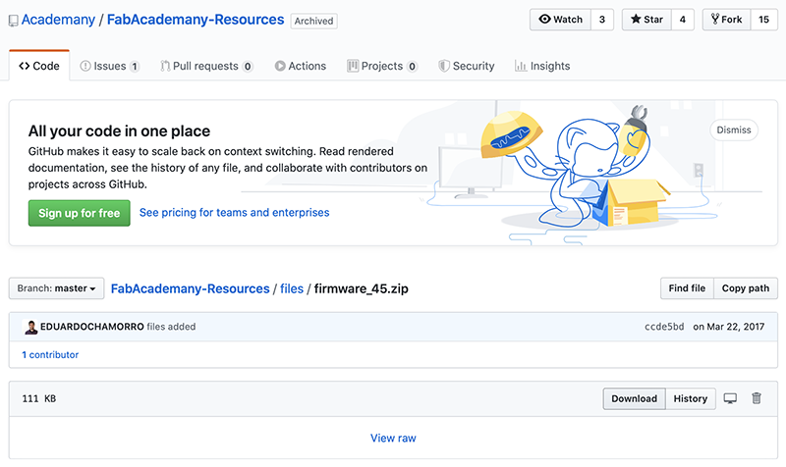Go to the files breadcrumb folder
Viewport: 786px width, 467px height.
pos(292,288)
